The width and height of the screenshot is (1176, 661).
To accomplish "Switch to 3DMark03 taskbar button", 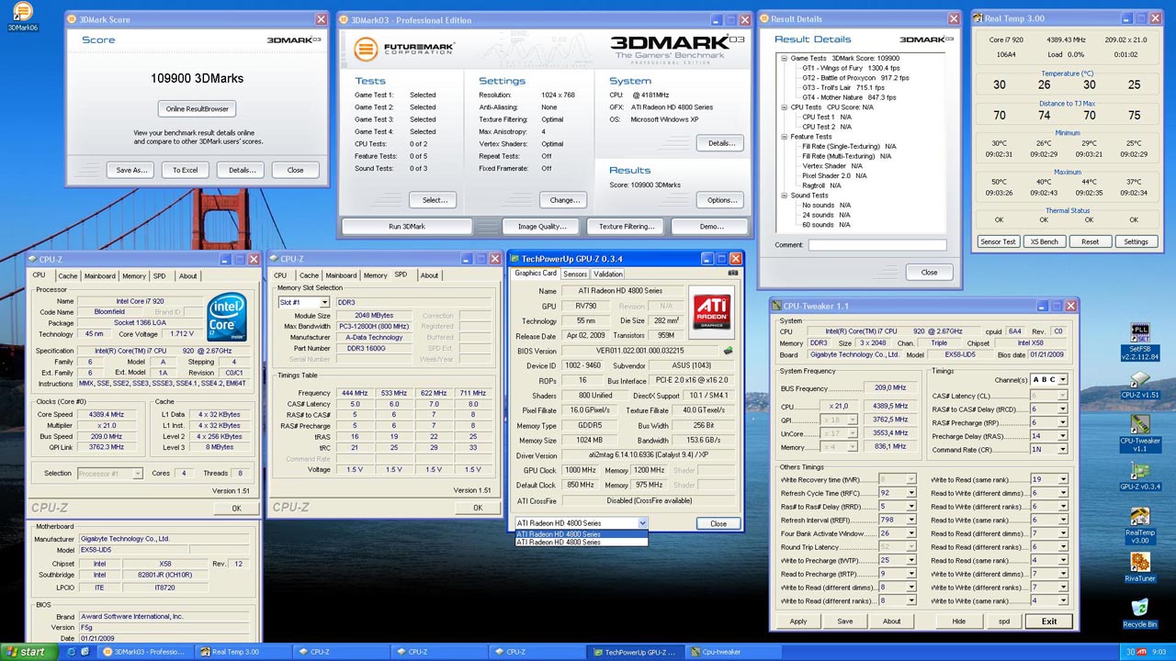I will tap(147, 652).
